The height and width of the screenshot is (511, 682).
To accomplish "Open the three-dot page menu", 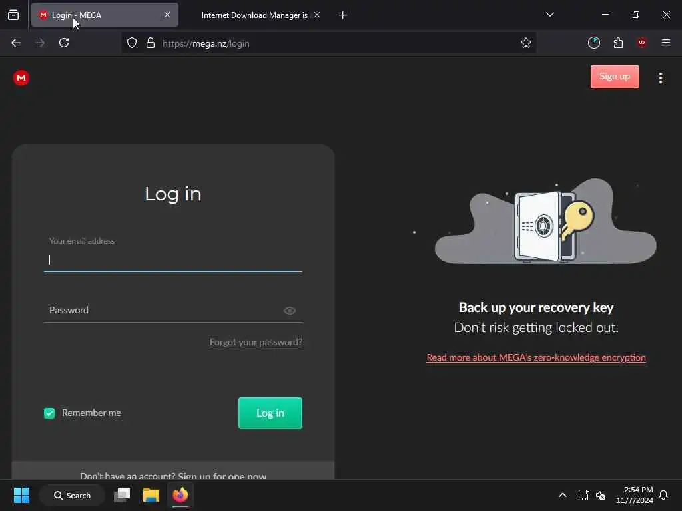I will (x=660, y=78).
